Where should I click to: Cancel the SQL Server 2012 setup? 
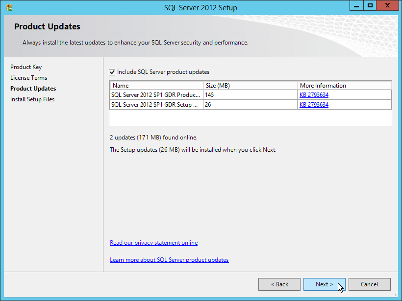tap(369, 284)
